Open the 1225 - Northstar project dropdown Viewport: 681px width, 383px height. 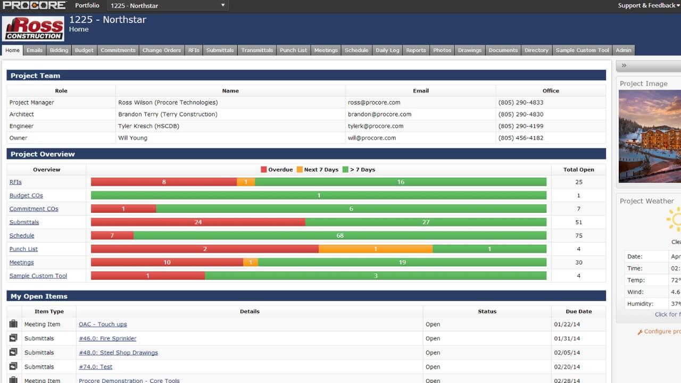(168, 5)
